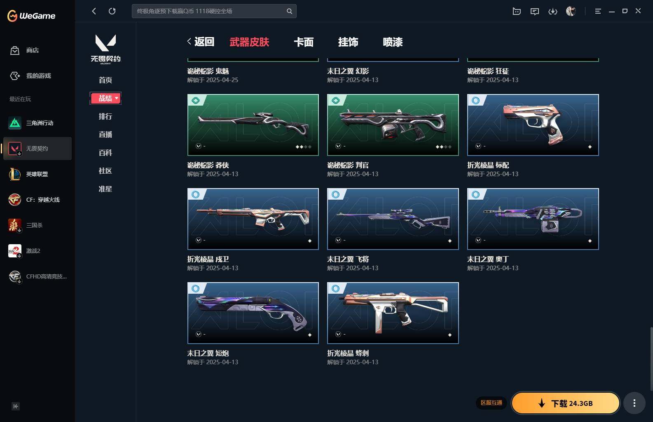Click the 折光棱晶 戍卫 name label
The height and width of the screenshot is (422, 653).
pyautogui.click(x=208, y=259)
